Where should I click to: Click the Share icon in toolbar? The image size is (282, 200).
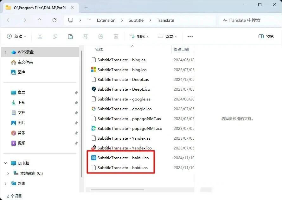tap(101, 36)
